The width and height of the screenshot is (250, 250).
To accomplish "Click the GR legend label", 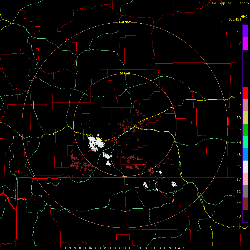I will [x=238, y=105].
